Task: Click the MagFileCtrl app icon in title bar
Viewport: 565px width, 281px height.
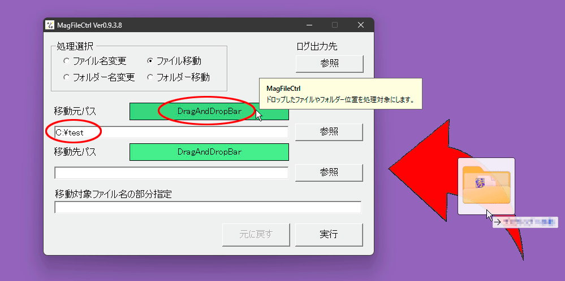Action: 50,25
